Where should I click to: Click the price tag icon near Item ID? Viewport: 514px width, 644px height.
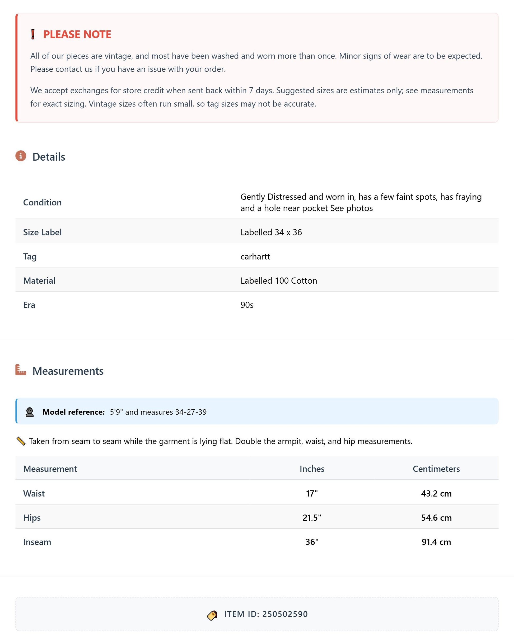tap(212, 615)
